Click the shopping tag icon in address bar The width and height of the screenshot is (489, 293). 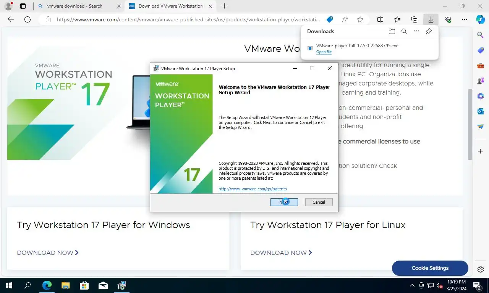(x=330, y=19)
